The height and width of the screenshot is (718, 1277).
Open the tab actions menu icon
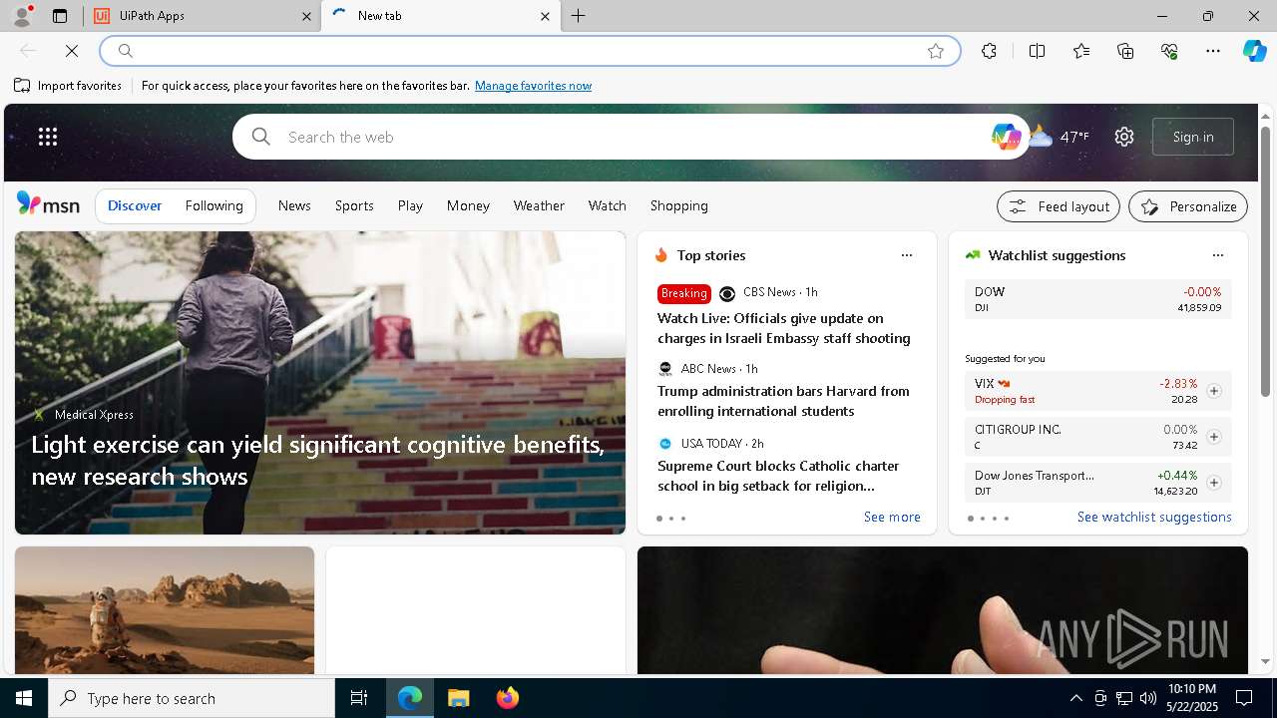[60, 16]
